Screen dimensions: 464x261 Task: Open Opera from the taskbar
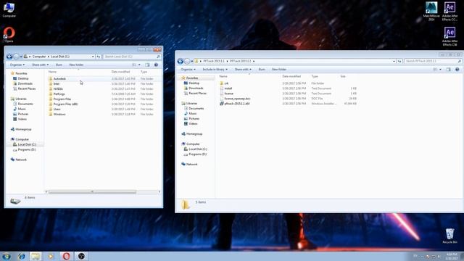tap(66, 256)
